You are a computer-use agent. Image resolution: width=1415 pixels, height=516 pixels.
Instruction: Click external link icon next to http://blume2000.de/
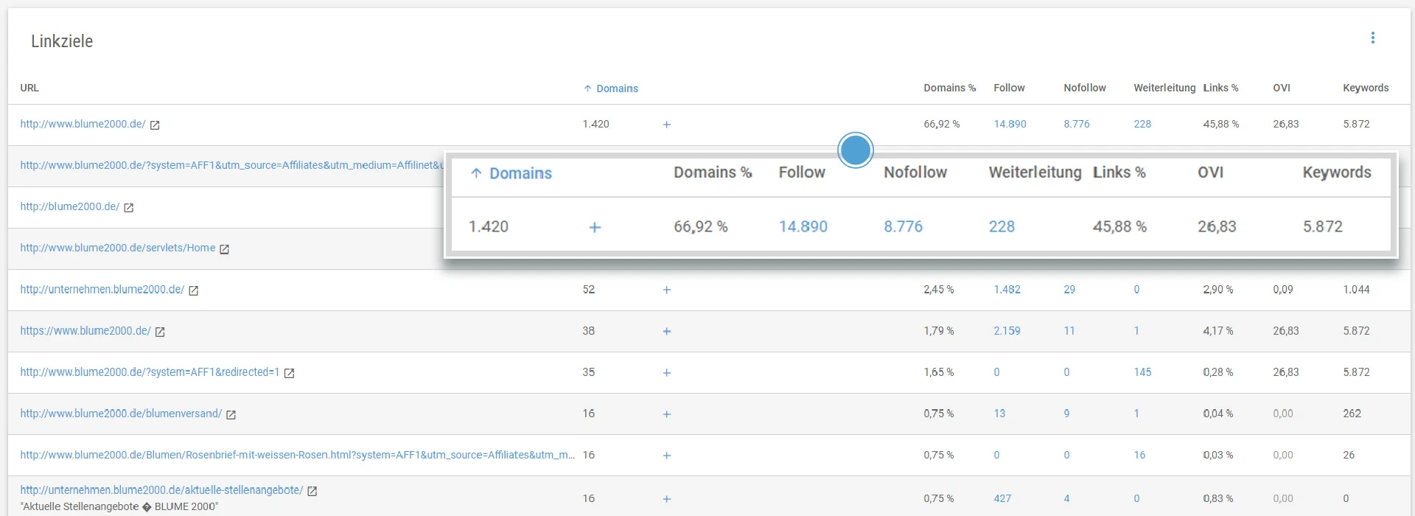click(129, 208)
